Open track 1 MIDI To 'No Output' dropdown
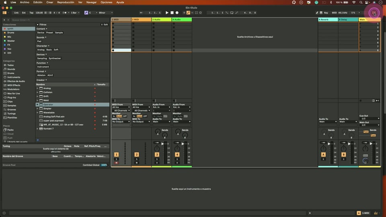386x217 pixels. [121, 122]
